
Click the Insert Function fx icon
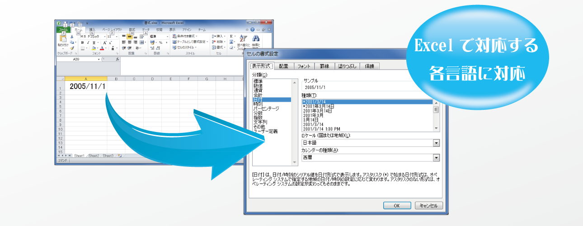(117, 59)
